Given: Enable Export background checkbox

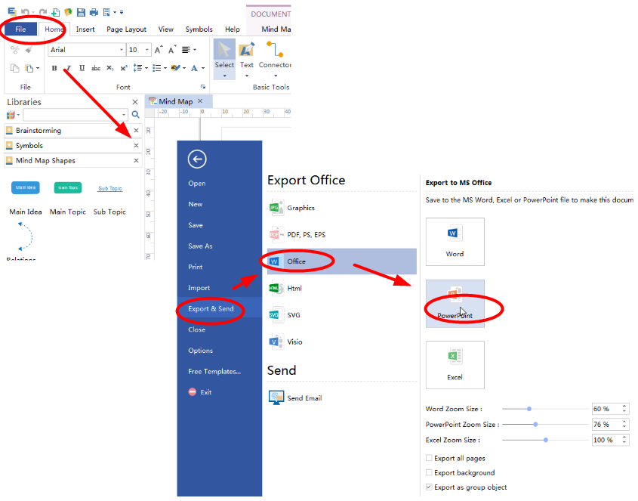Looking at the screenshot, I should click(x=429, y=472).
